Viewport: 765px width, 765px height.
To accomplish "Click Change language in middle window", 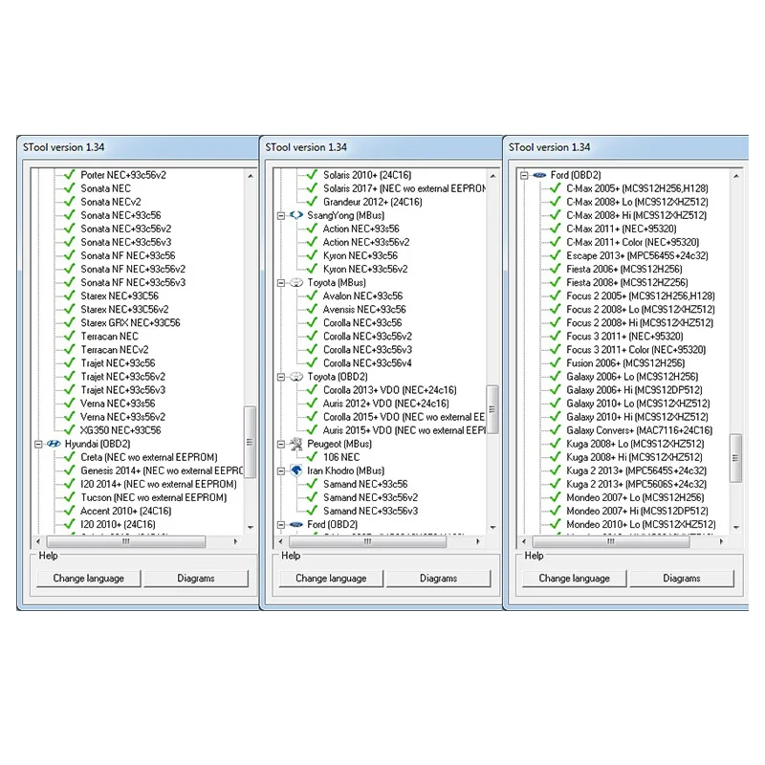I will coord(331,579).
